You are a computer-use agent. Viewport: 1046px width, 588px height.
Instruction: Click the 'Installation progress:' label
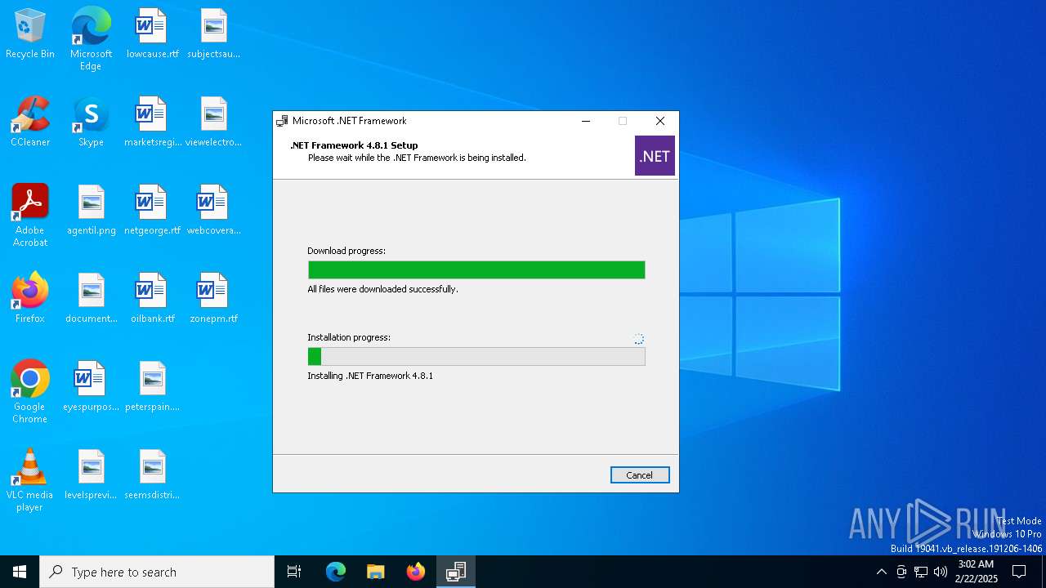(x=349, y=337)
